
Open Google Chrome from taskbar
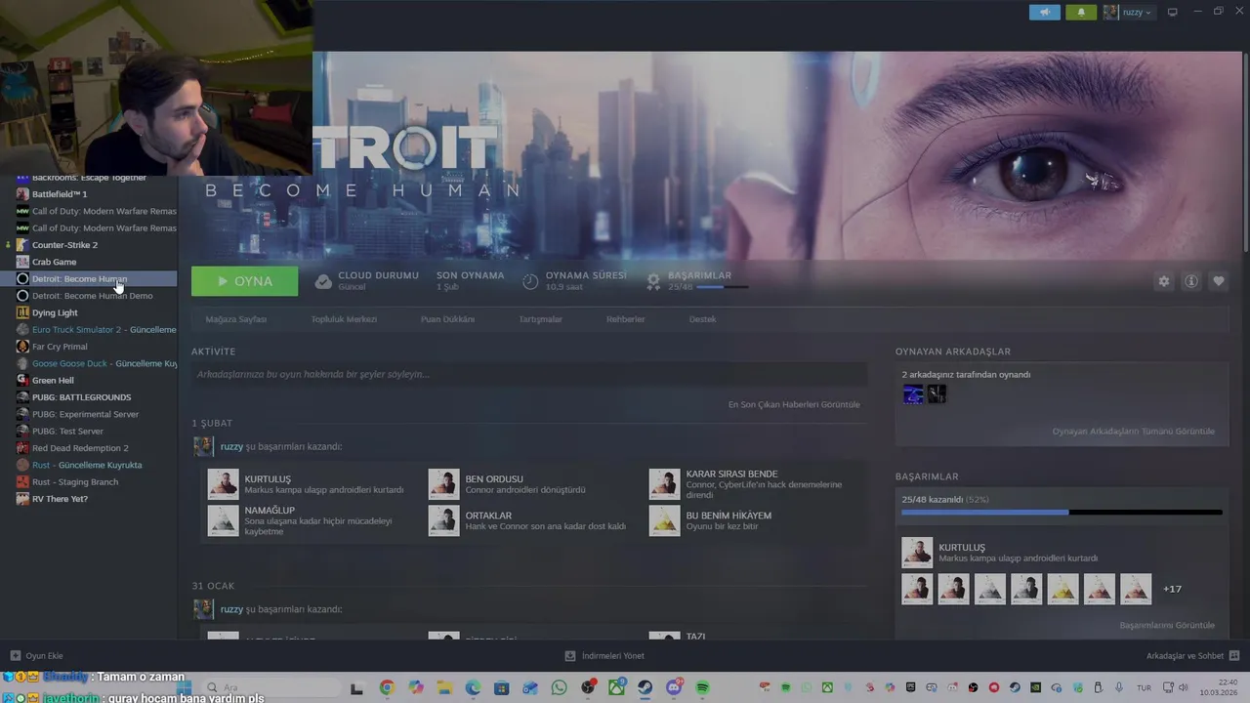click(387, 687)
